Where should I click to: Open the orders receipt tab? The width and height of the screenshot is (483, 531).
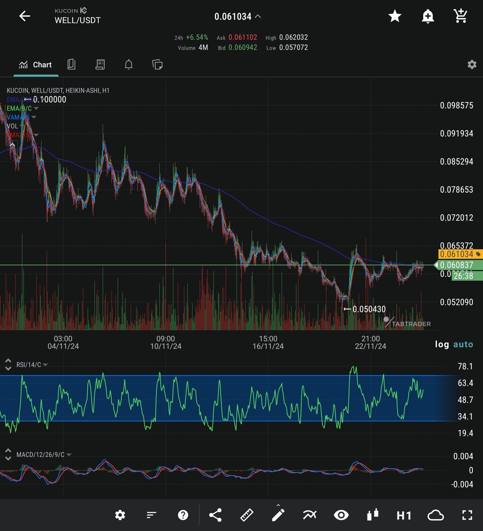(x=100, y=65)
